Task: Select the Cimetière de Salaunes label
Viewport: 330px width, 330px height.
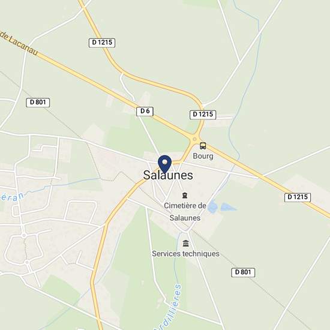Action: (185, 212)
